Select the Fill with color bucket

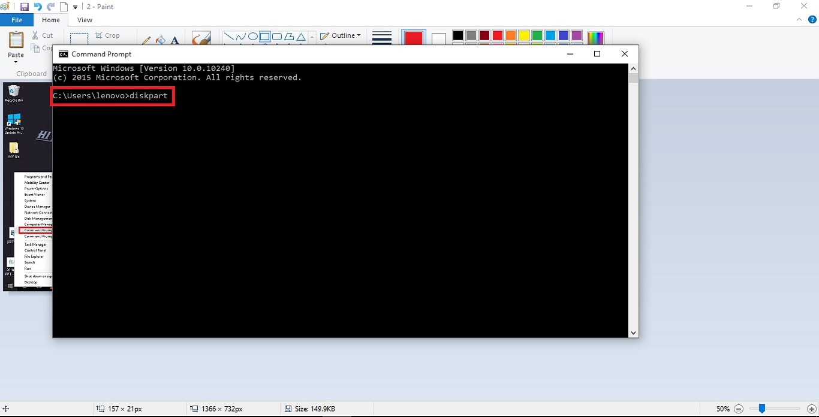tap(161, 40)
